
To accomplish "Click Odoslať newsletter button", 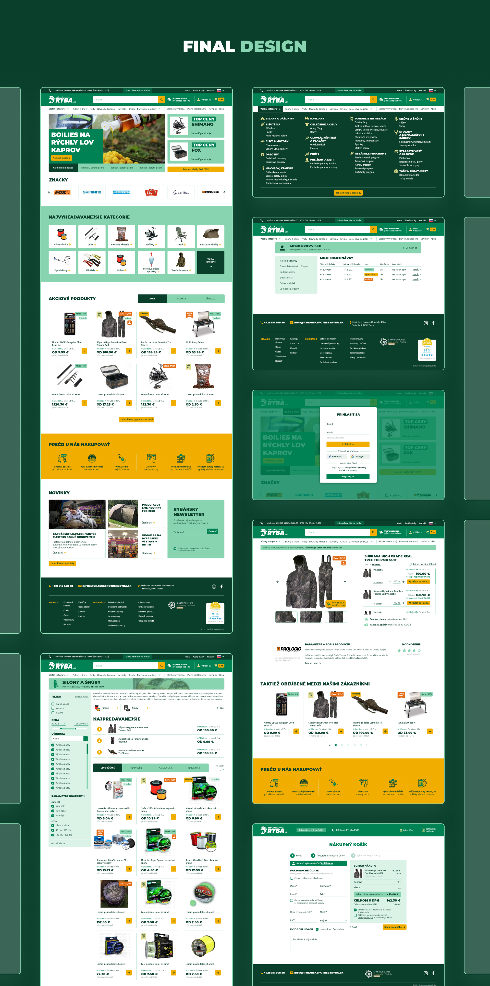I will 212,531.
